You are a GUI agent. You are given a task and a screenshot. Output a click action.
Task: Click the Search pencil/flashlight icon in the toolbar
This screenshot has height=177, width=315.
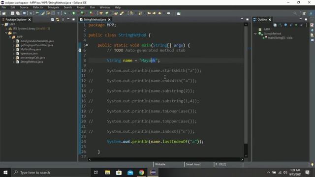[122, 13]
